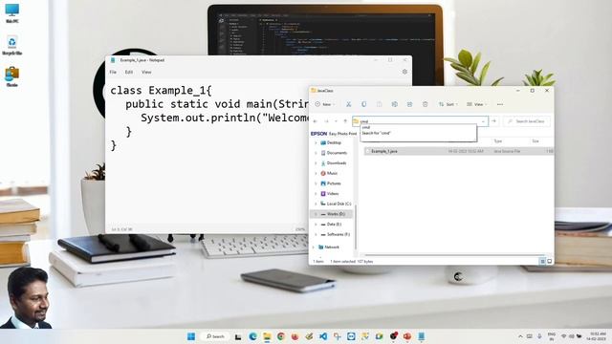
Task: Click the Search JavaClass field
Action: (x=527, y=121)
